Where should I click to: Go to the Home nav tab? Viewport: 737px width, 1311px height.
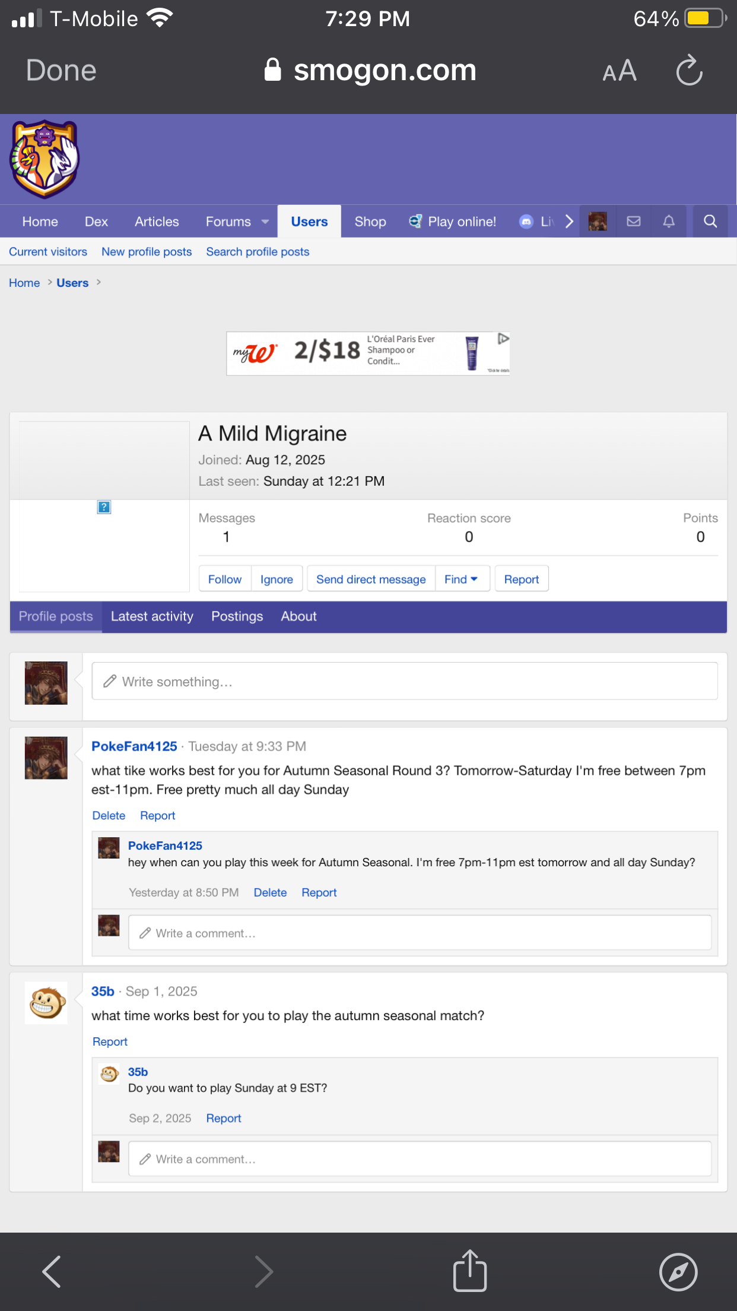[x=40, y=221]
